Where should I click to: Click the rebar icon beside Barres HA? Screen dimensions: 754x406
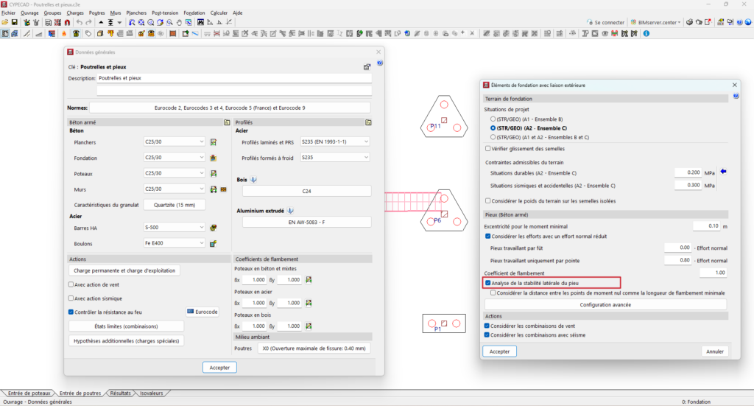(214, 228)
